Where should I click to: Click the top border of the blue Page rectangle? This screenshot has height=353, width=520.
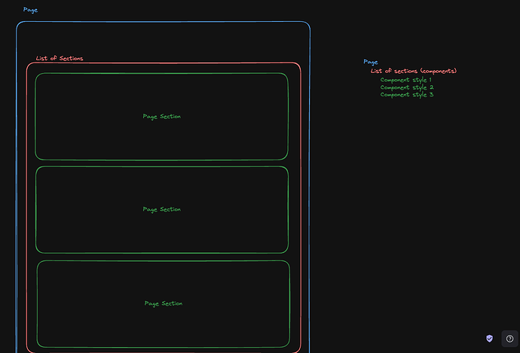[x=162, y=22]
